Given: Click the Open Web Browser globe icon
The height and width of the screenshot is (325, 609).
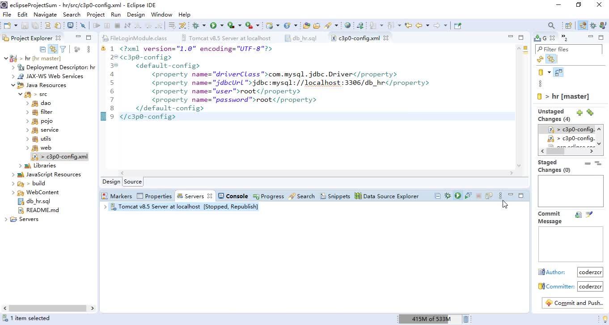Looking at the screenshot, I should (x=347, y=25).
